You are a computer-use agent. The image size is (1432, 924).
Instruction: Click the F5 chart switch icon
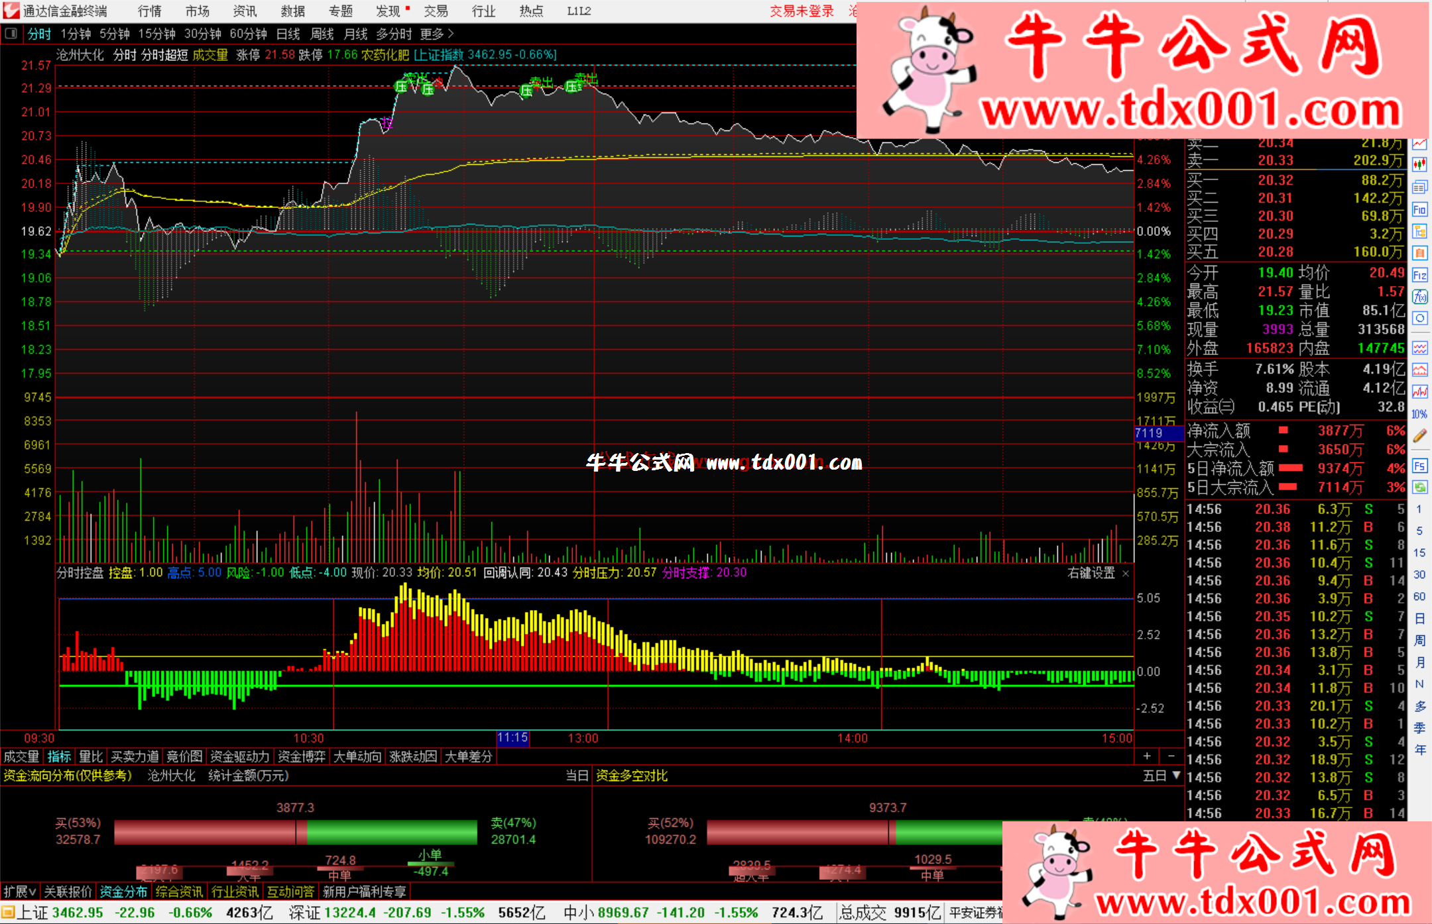click(1419, 466)
